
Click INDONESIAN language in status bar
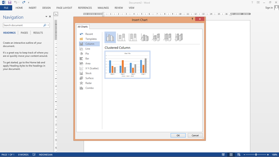pos(45,155)
